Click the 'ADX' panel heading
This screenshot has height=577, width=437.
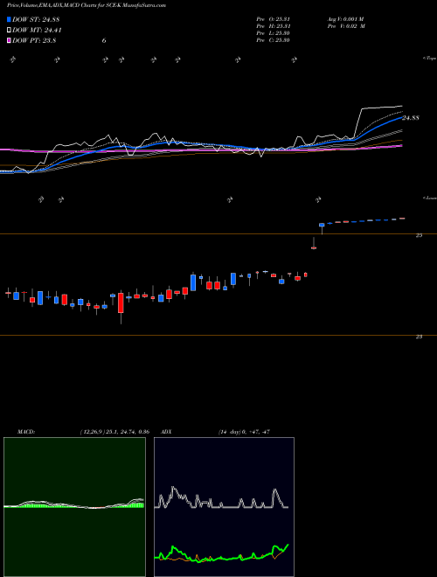coord(167,432)
